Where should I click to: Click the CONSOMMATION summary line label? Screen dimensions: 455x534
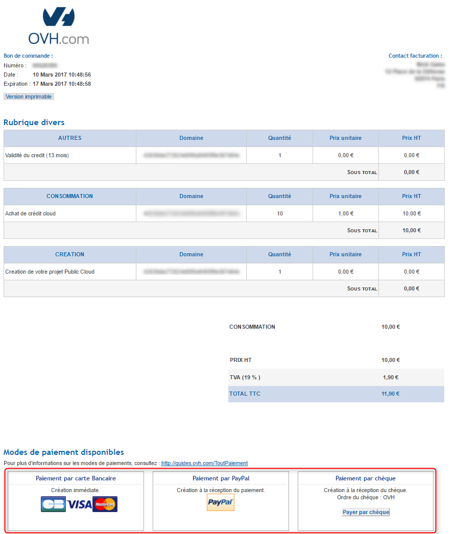[x=252, y=327]
